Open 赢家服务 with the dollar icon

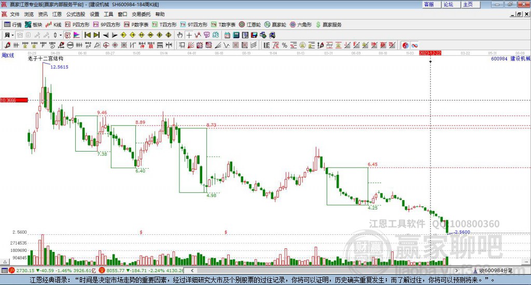click(328, 25)
